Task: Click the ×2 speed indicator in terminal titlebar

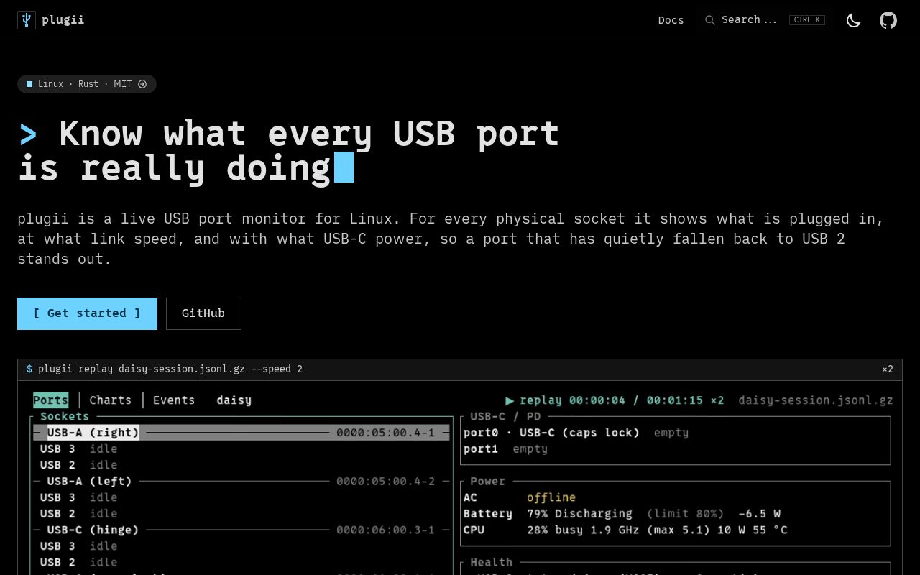Action: tap(888, 369)
